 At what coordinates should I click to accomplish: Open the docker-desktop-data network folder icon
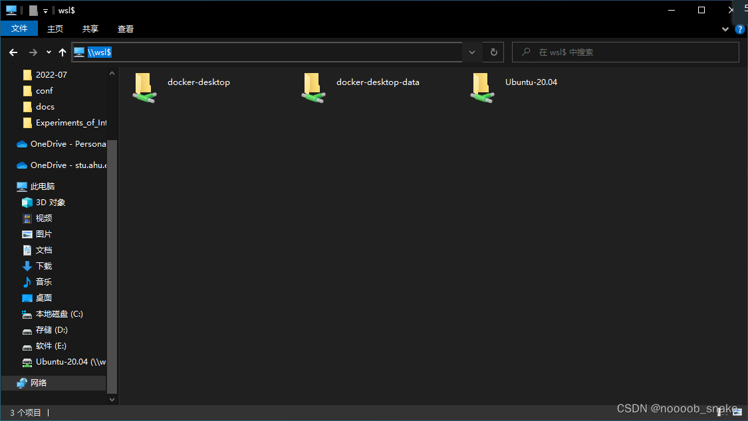tap(313, 88)
